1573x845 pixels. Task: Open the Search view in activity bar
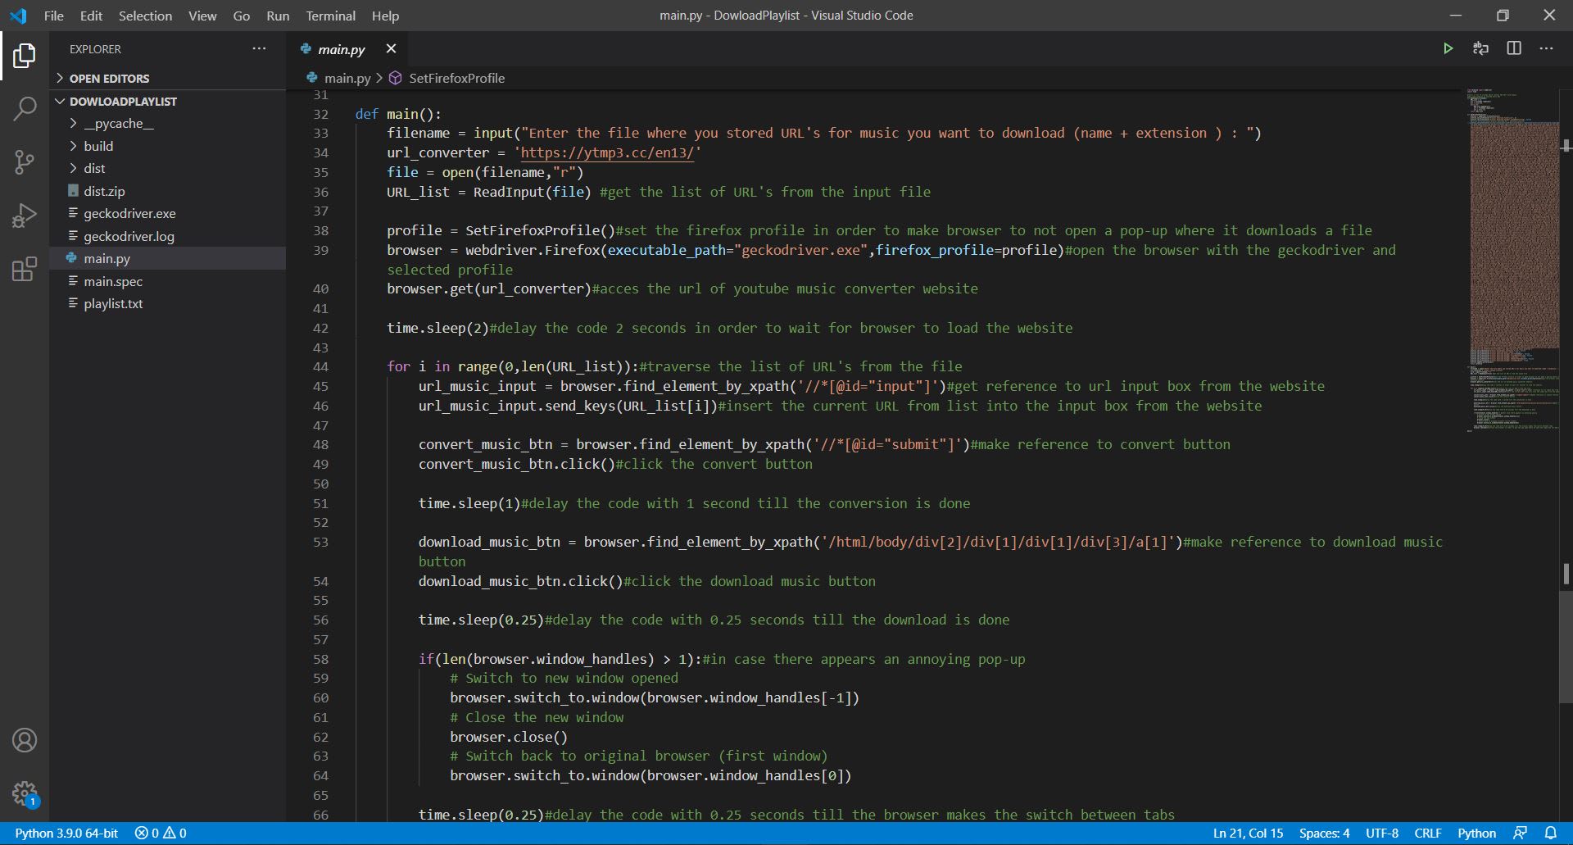click(x=25, y=108)
